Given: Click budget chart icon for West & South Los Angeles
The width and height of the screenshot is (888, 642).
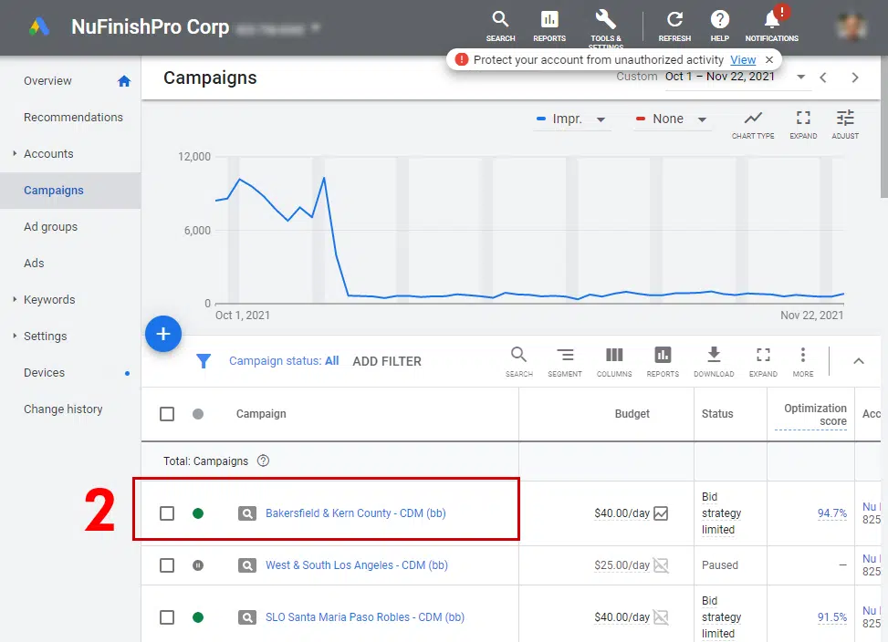Looking at the screenshot, I should coord(661,565).
